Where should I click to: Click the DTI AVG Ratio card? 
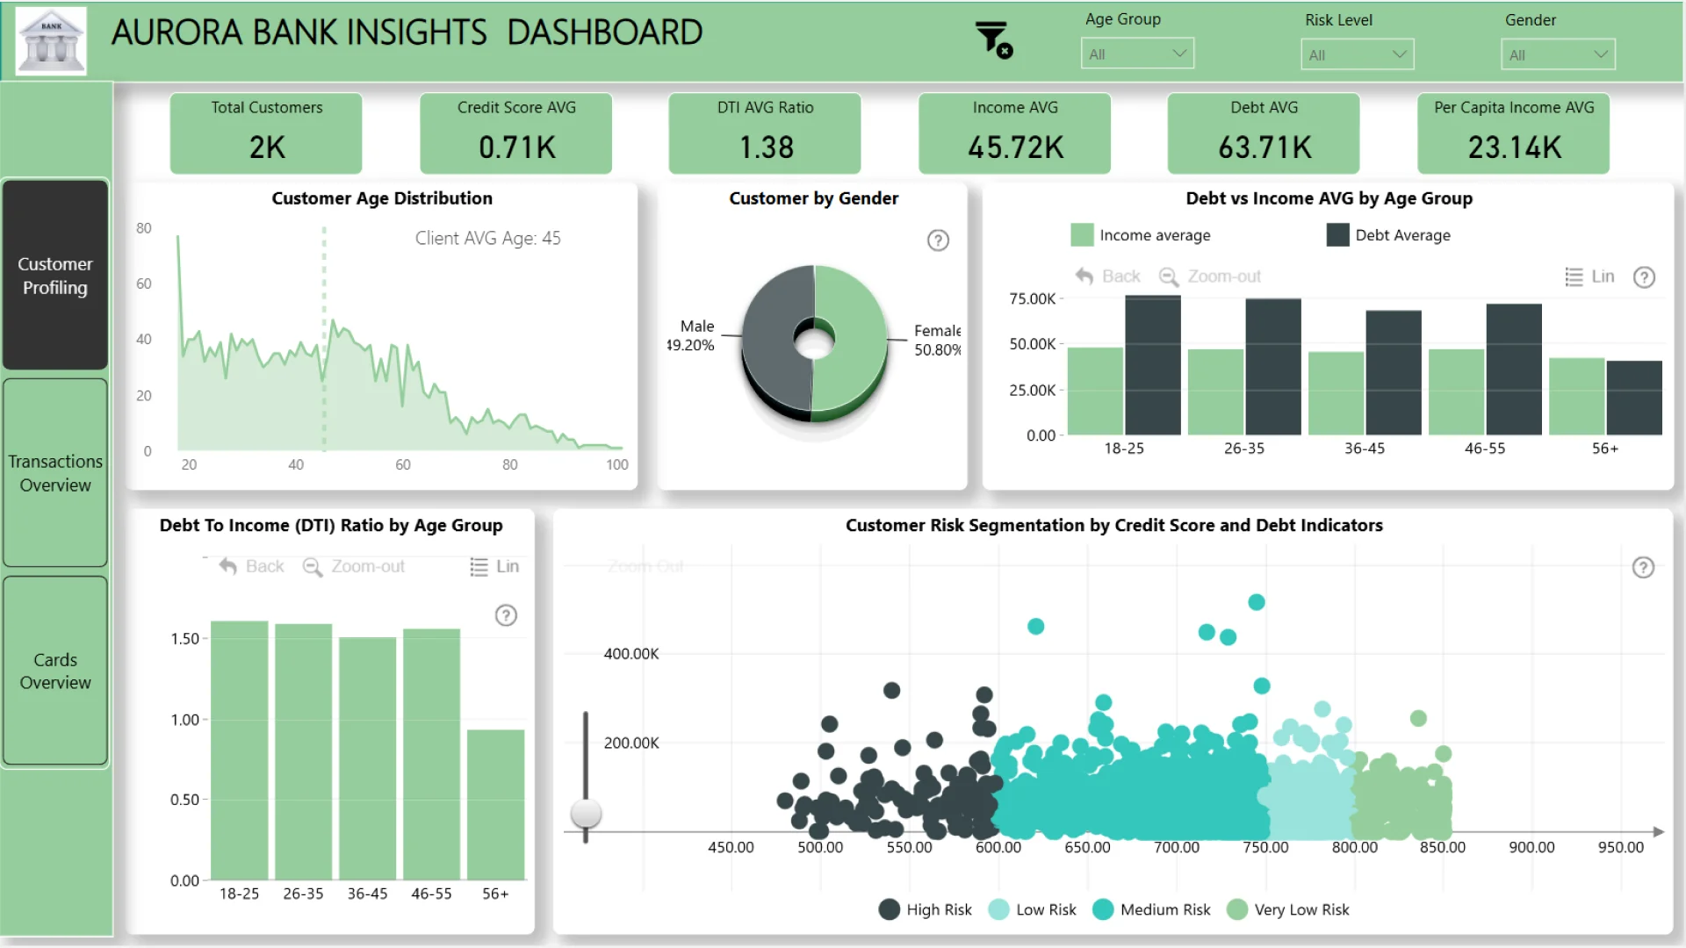pos(765,133)
